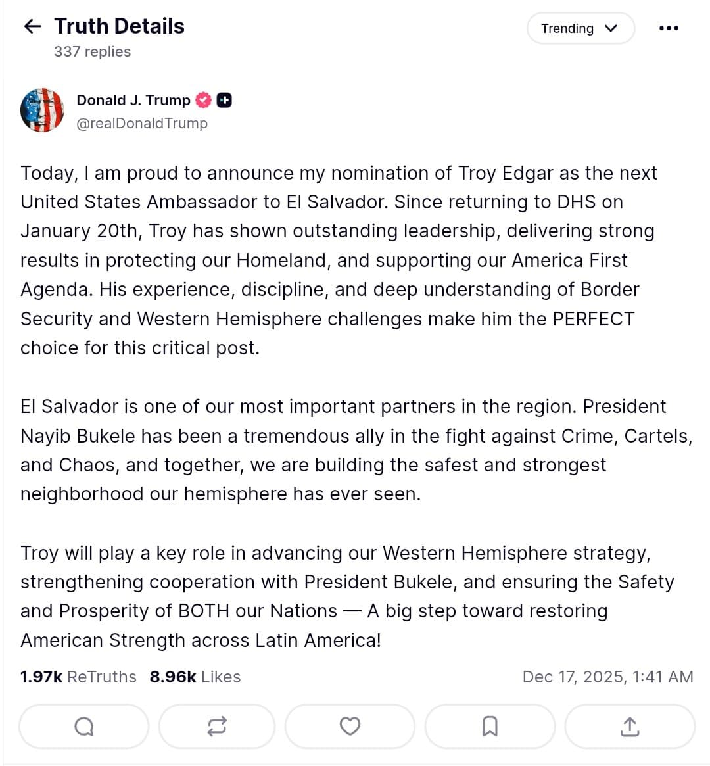View the 8.96k Likes list

coord(195,676)
